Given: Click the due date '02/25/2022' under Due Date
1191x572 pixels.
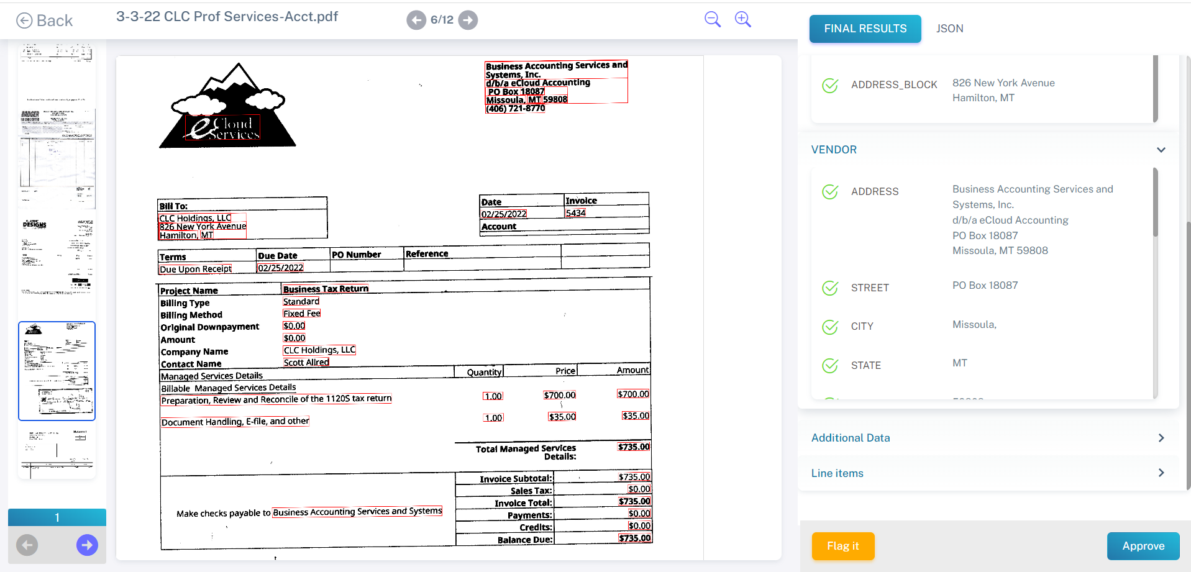Looking at the screenshot, I should tap(281, 268).
